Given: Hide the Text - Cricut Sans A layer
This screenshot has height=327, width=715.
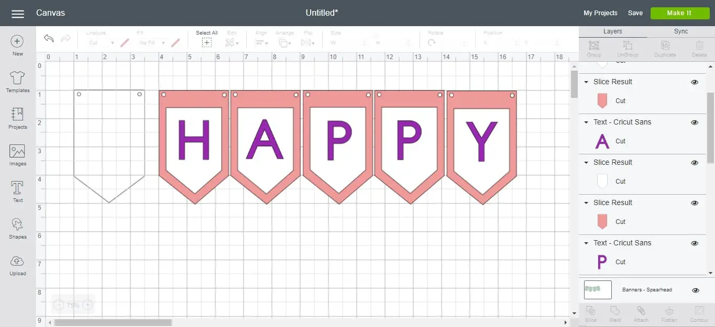Looking at the screenshot, I should coord(695,122).
